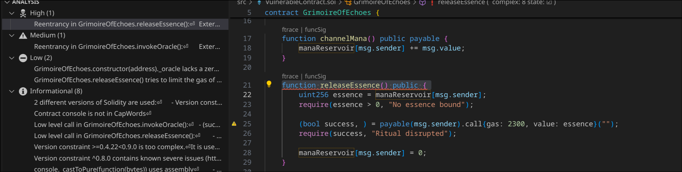Click the skull icon for High severity
Viewport: 682px width, 172px height.
point(23,13)
